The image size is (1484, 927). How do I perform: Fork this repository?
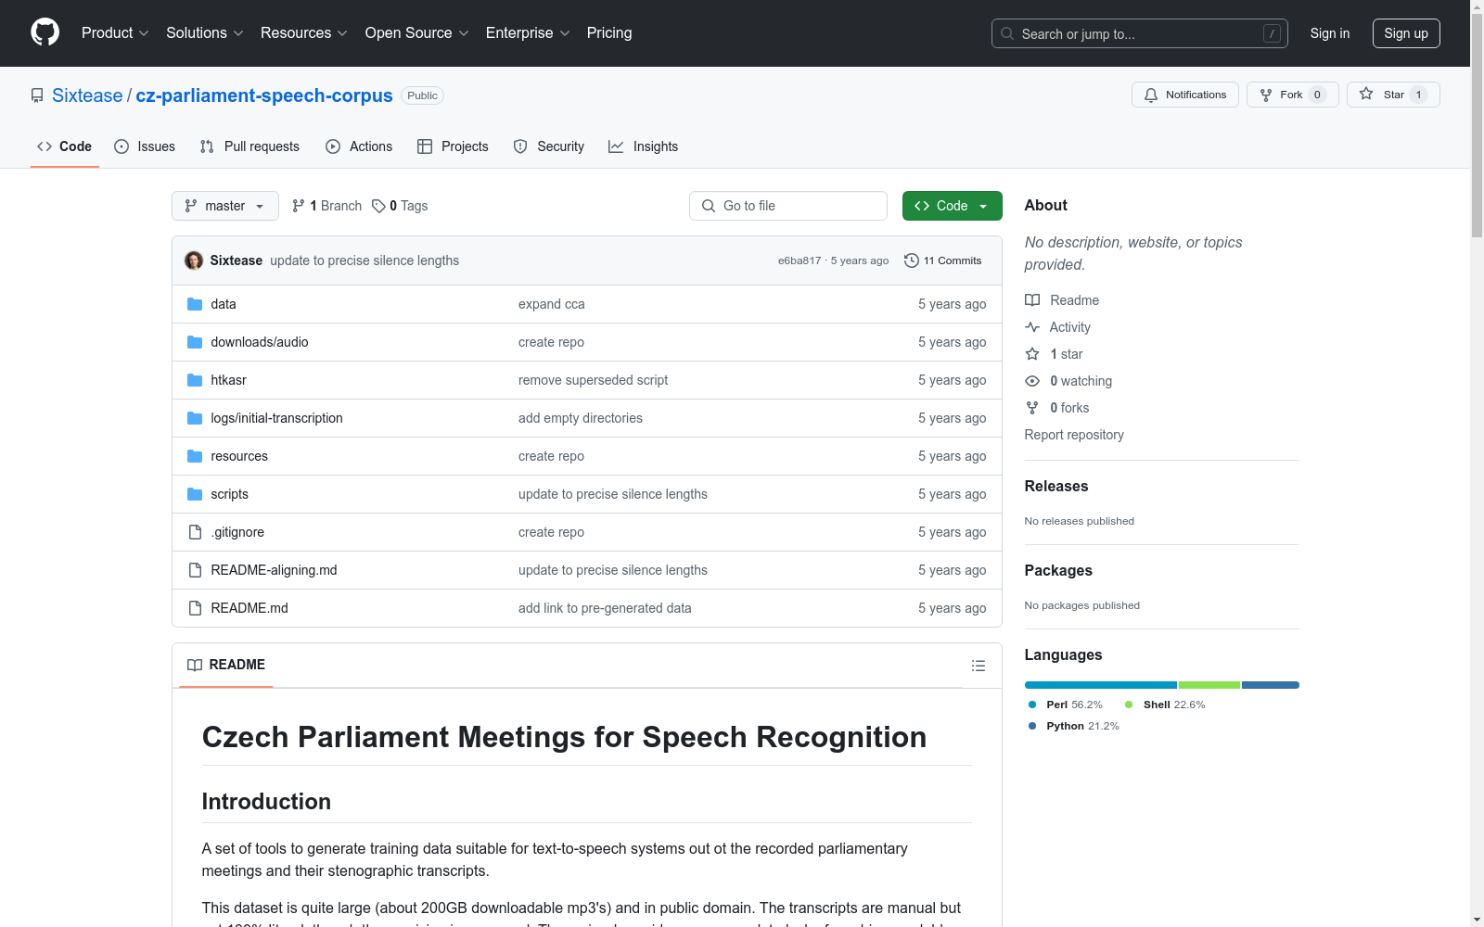1293,95
